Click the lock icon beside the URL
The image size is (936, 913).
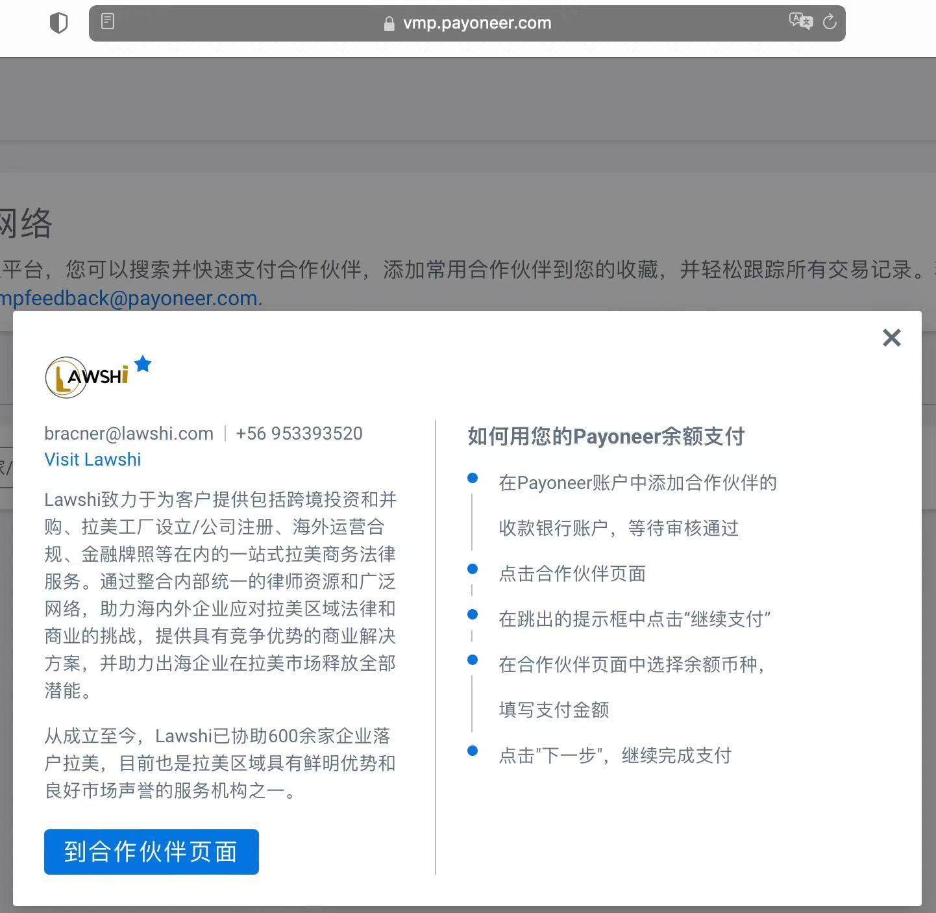point(389,24)
